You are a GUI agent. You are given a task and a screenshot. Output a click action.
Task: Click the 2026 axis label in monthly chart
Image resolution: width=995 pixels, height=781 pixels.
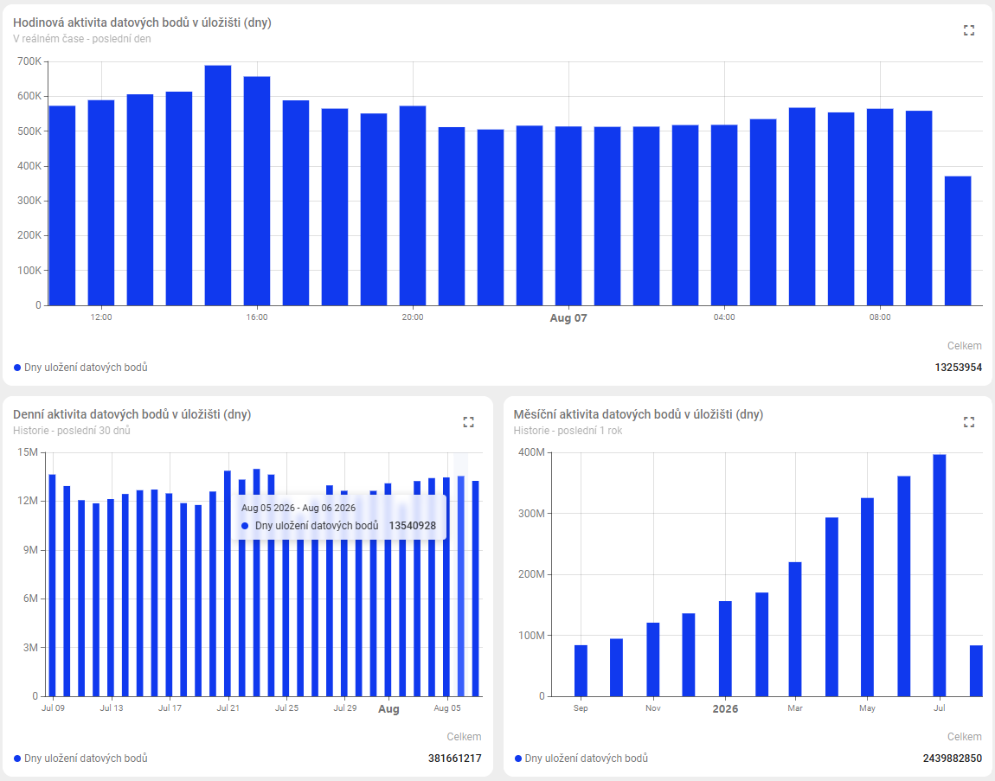pos(725,708)
